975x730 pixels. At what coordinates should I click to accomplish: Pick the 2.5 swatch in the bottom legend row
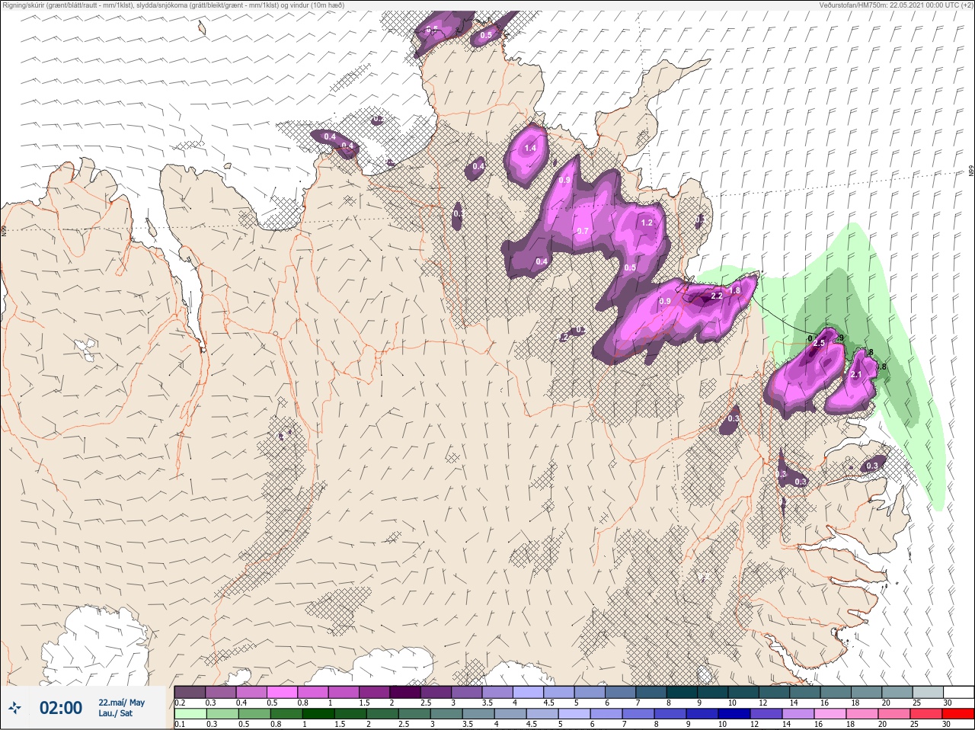coord(414,714)
